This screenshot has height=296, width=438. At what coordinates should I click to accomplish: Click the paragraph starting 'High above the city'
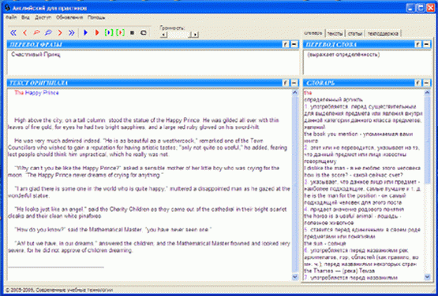tap(144, 124)
